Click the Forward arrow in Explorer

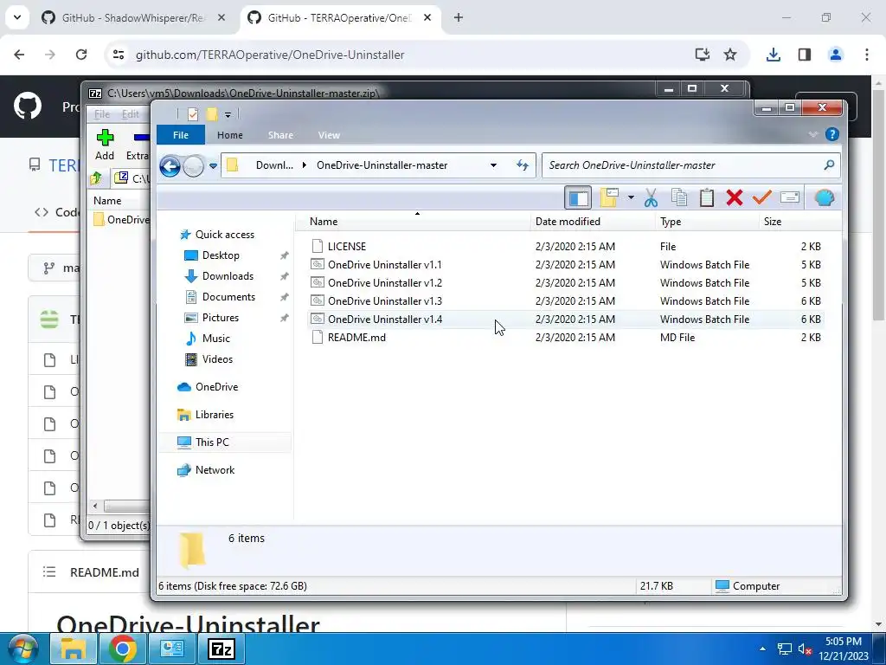[x=193, y=166]
